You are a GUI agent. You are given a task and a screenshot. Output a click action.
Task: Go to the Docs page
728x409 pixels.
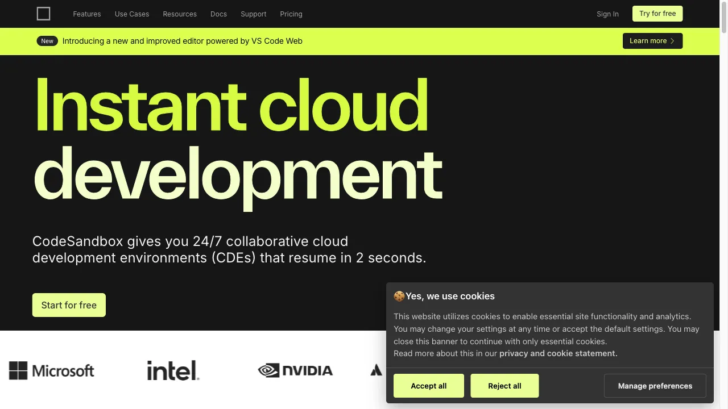coord(218,14)
